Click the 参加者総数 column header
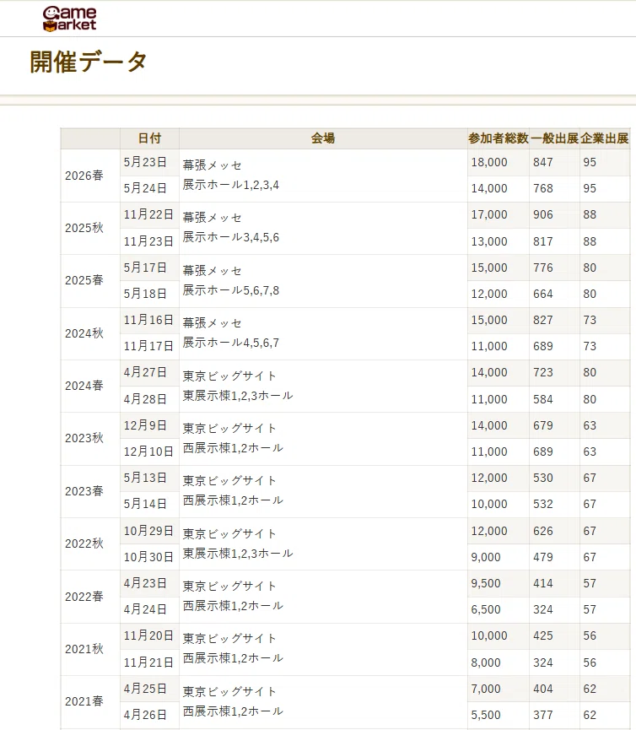Image resolution: width=636 pixels, height=730 pixels. pos(499,138)
